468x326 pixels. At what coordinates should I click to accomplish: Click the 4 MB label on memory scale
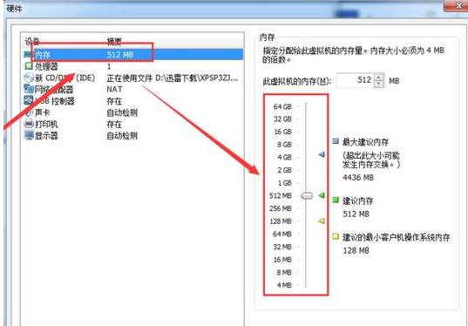(x=284, y=285)
